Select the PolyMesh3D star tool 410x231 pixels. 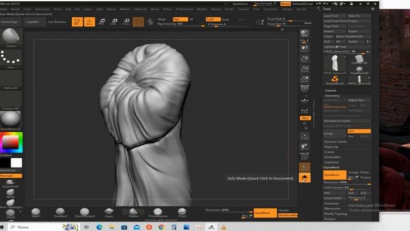[359, 70]
